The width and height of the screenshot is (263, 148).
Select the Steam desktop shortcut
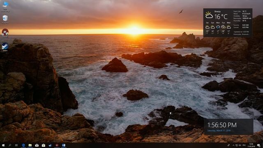click(x=5, y=47)
